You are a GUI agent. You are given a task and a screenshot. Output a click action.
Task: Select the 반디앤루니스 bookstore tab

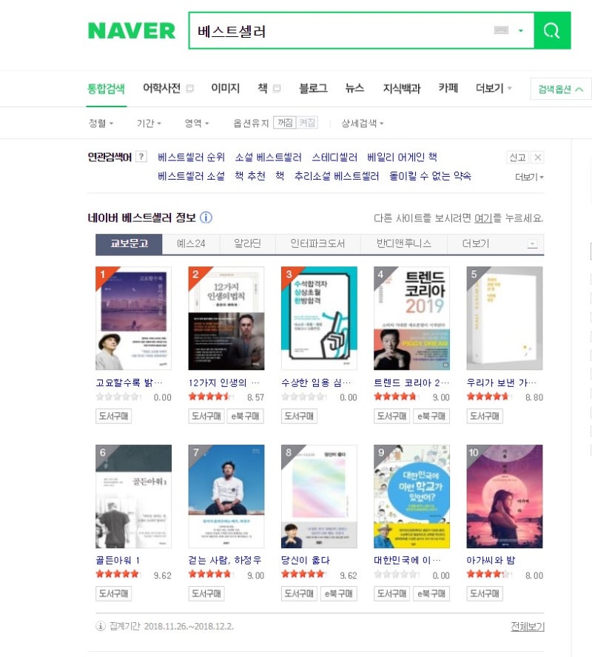403,244
